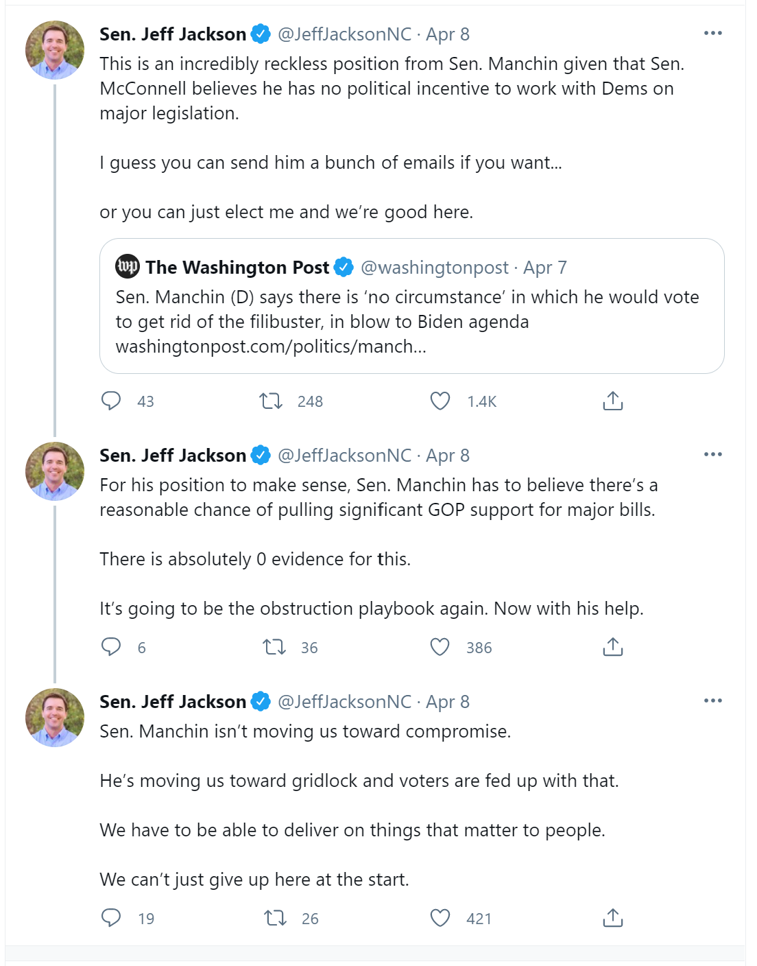
Task: Open the more options menu on the second tweet
Action: 713,453
